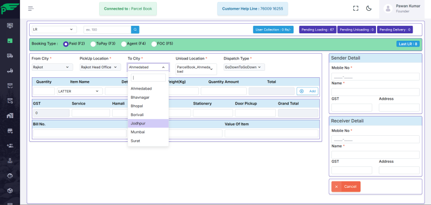Click the Pending Unloading : 0 button
This screenshot has height=205, width=431.
tap(357, 30)
